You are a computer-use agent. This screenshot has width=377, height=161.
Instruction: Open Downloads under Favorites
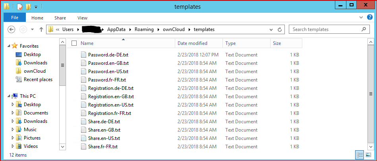pyautogui.click(x=35, y=63)
